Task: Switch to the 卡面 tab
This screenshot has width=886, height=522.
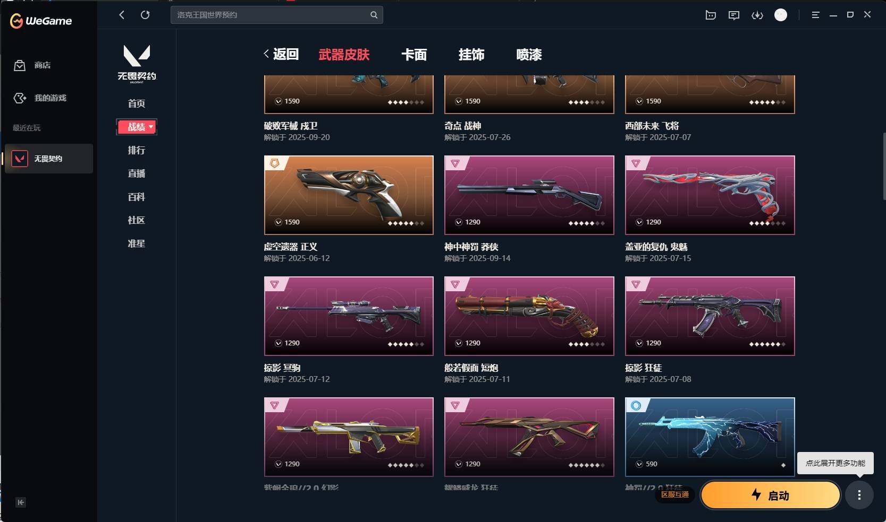Action: (414, 55)
